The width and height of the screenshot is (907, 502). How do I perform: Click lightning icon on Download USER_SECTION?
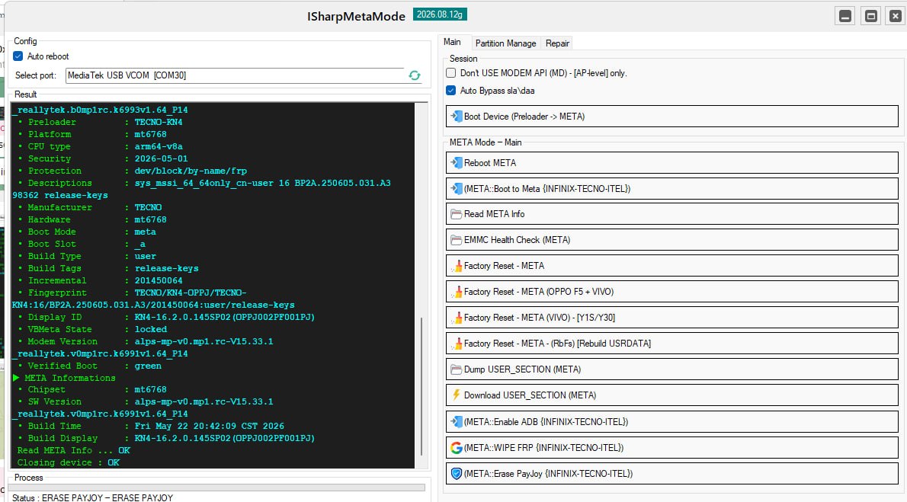tap(456, 395)
